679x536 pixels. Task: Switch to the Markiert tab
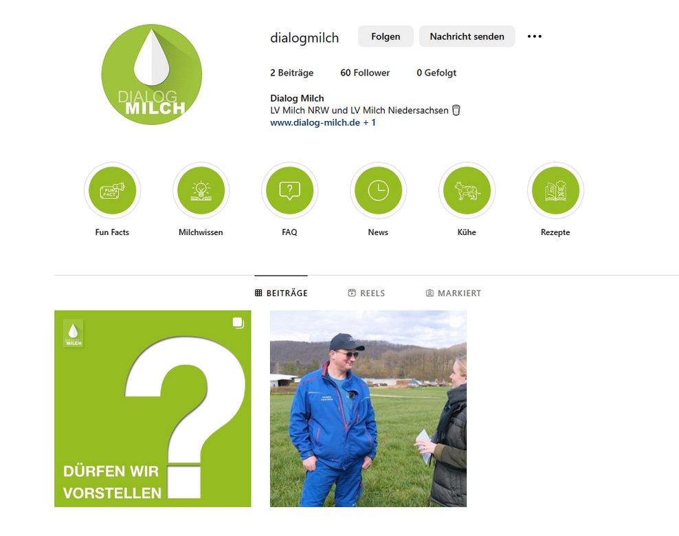click(x=453, y=293)
